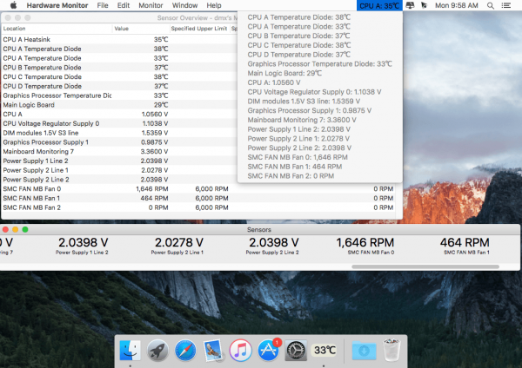Open iTunes from the Dock

(240, 350)
